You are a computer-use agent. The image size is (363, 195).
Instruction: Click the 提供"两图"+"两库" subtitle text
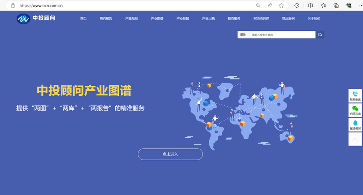click(x=80, y=108)
